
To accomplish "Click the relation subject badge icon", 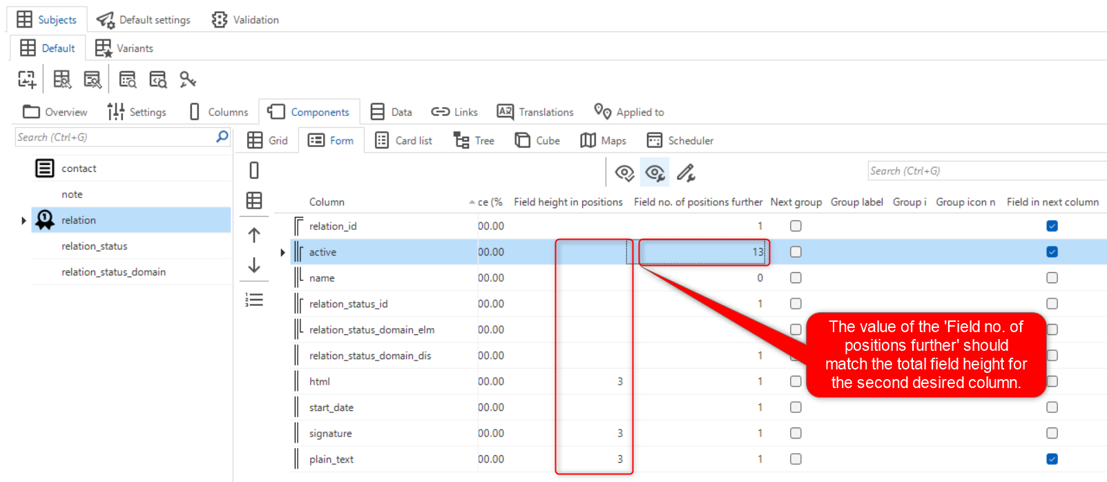I will (x=45, y=220).
